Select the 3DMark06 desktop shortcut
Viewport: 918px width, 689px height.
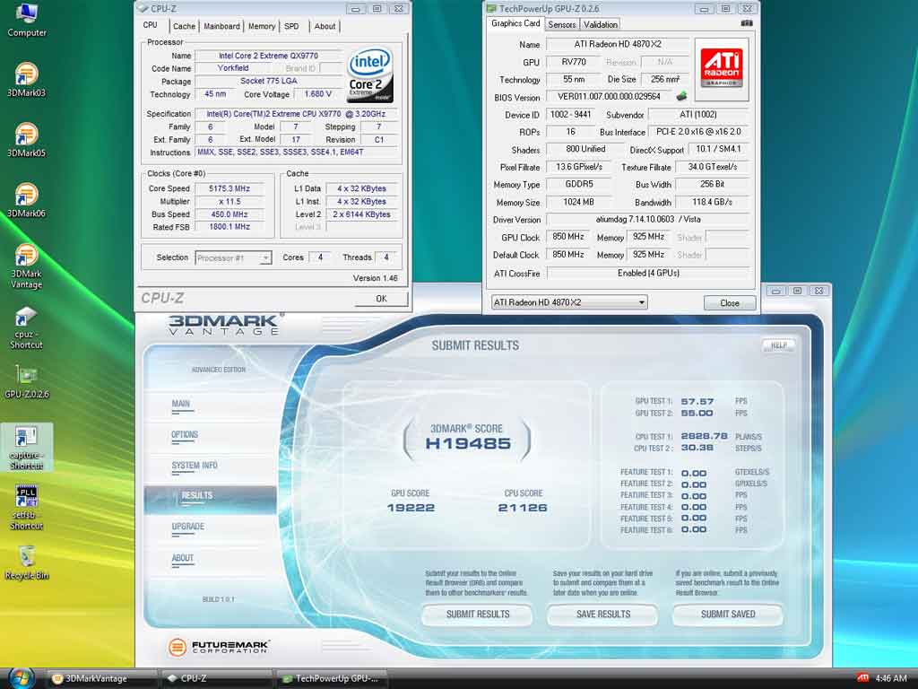tap(26, 201)
